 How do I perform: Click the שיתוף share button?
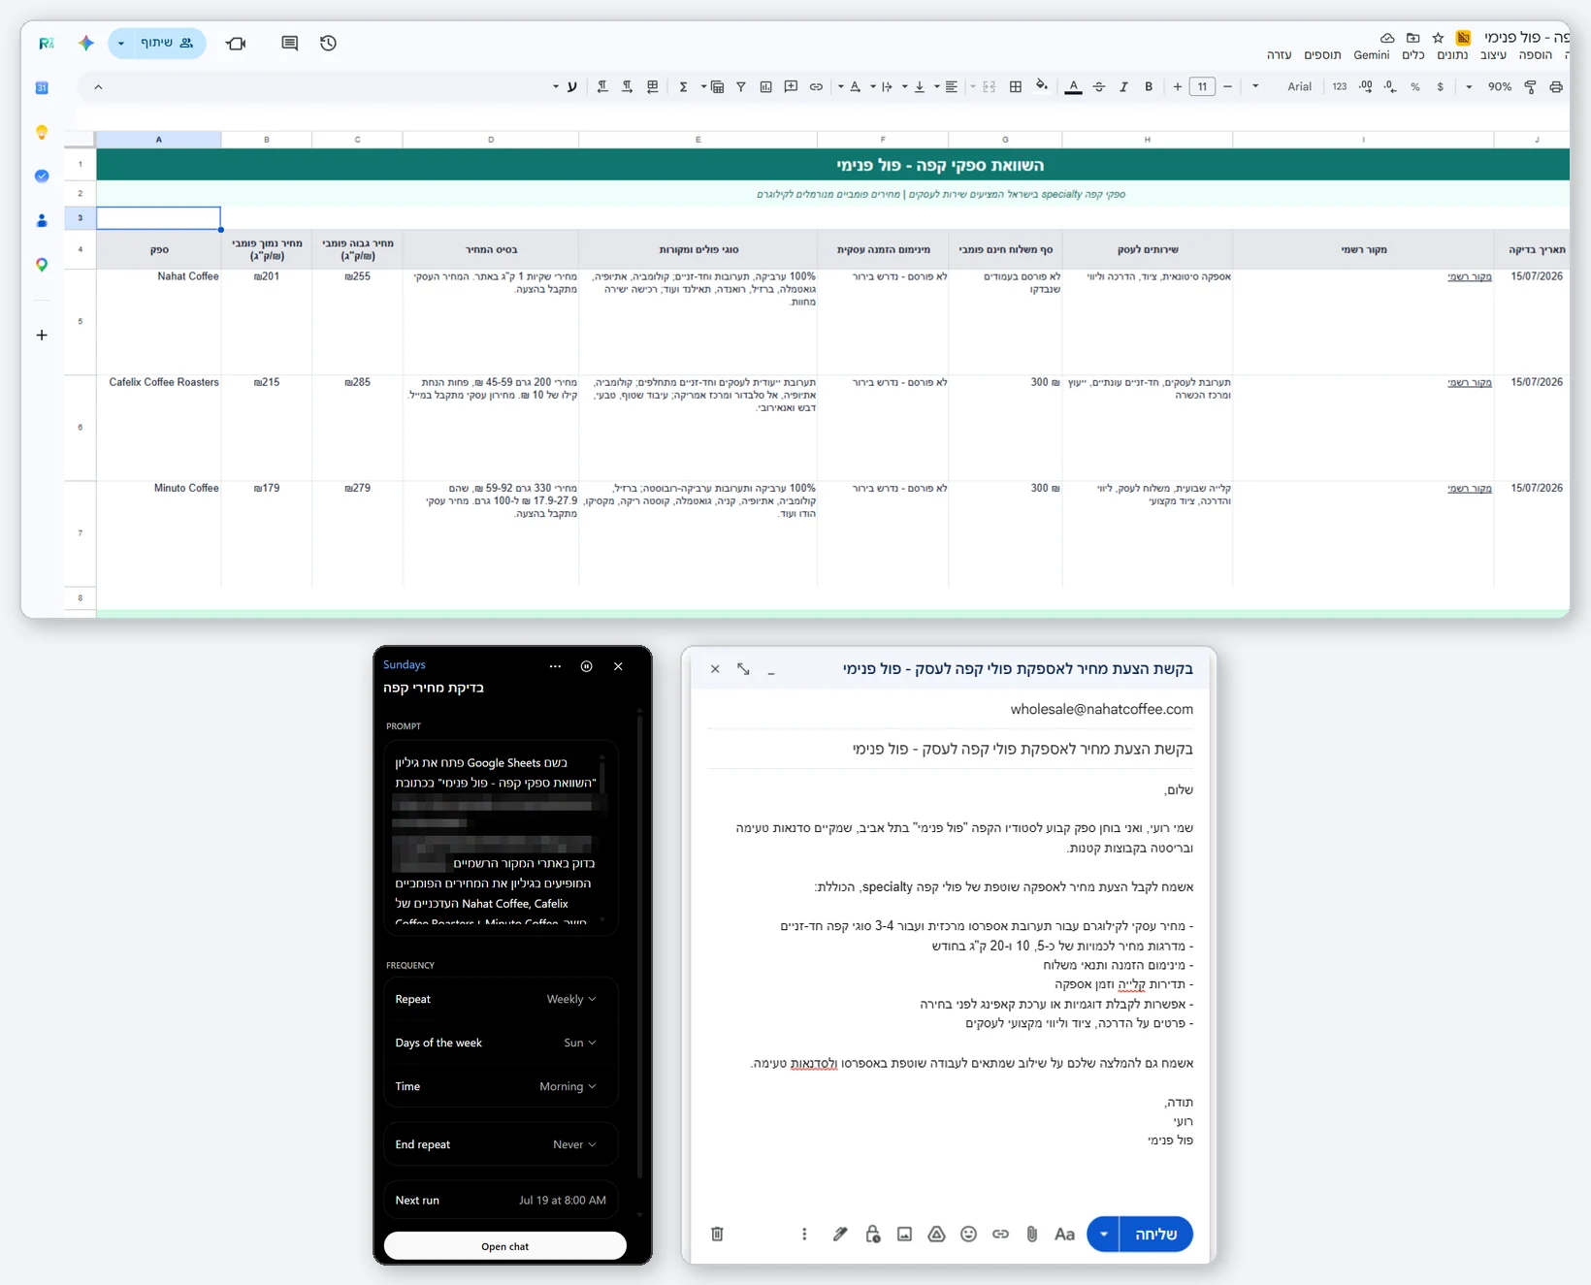(x=168, y=43)
